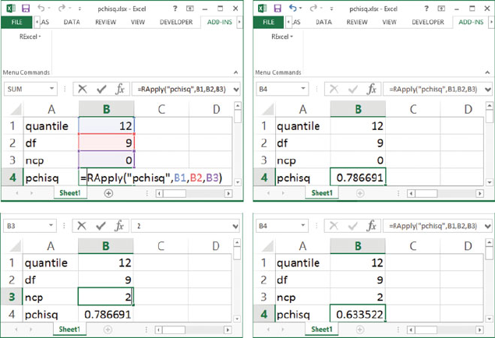Click 'quantile' label cell in window showing 0.633522

[302, 262]
